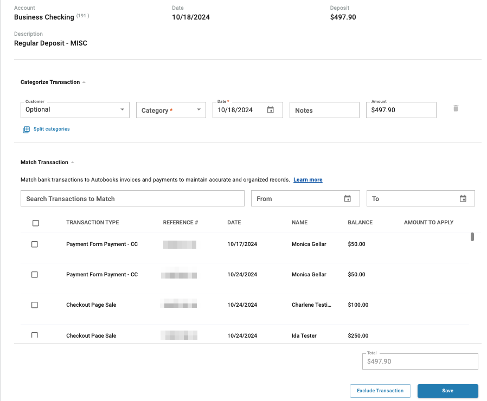Check the Charlene Testi Checkout Page Sale row
This screenshot has height=401, width=487.
(x=35, y=305)
